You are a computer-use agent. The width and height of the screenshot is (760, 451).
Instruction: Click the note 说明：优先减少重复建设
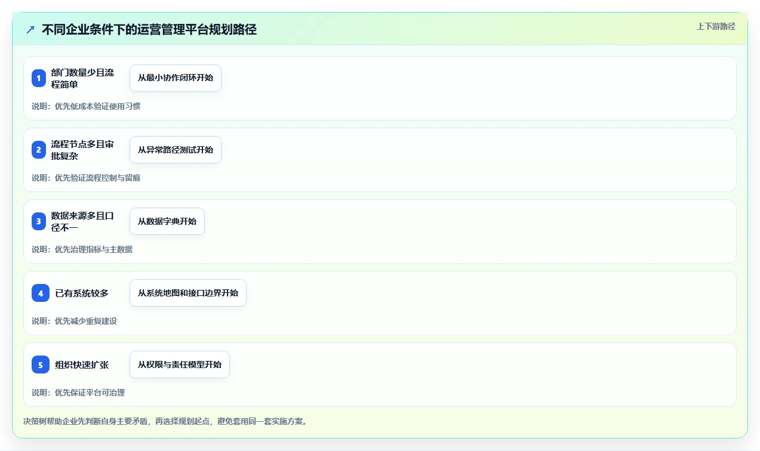click(75, 321)
